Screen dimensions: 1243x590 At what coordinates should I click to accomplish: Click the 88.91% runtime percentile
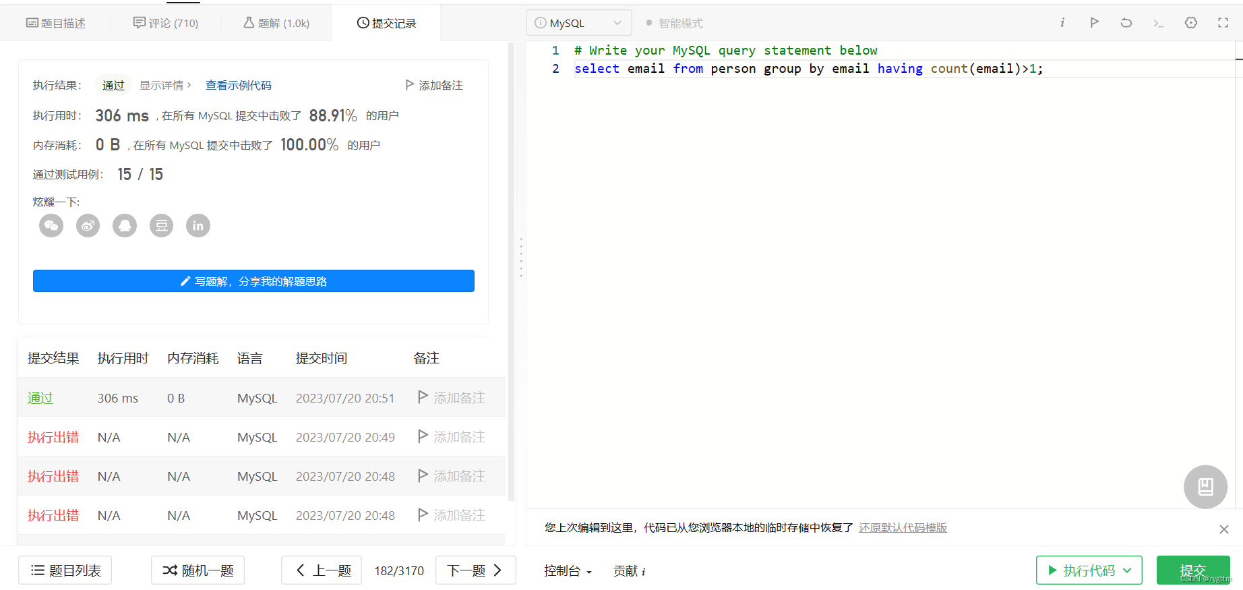click(x=333, y=115)
